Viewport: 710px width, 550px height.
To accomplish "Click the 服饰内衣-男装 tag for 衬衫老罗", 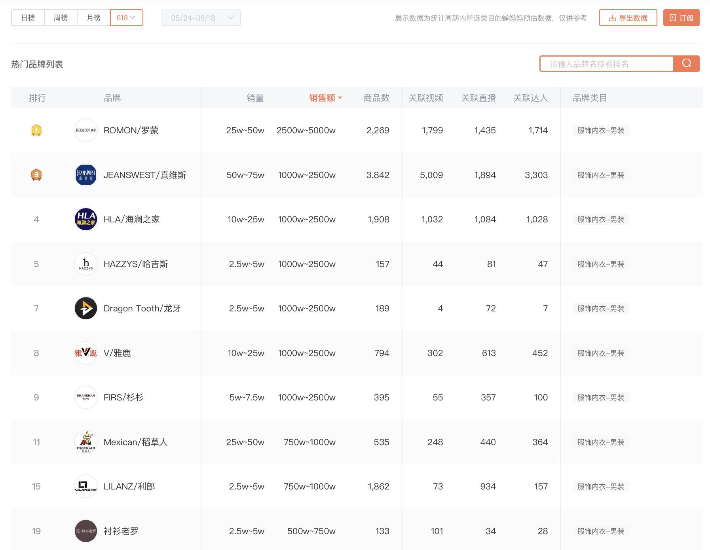I will click(600, 531).
